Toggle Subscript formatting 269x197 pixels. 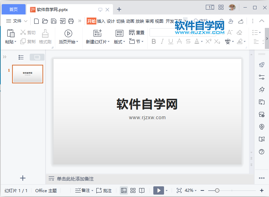217,41
